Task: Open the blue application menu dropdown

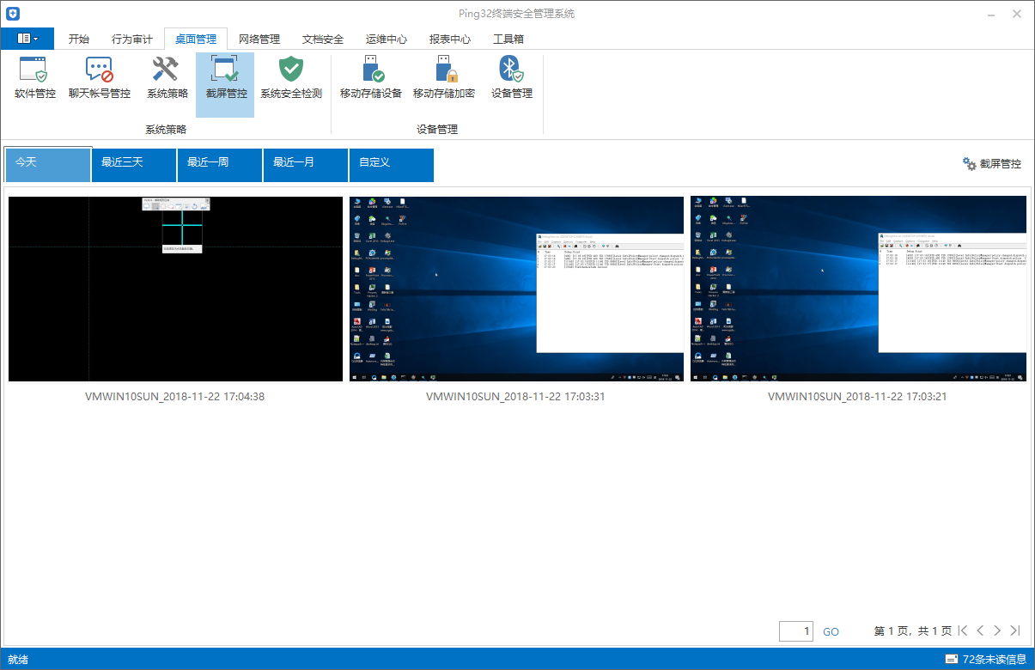Action: tap(27, 39)
